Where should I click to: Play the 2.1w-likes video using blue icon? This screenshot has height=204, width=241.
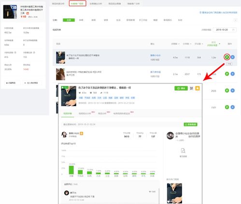232,74
